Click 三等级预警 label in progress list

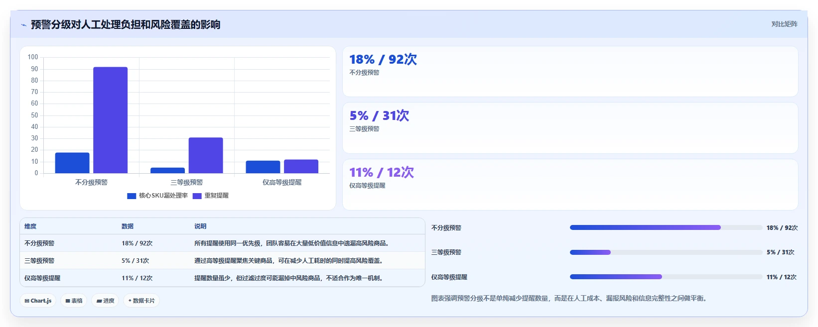[x=446, y=252]
